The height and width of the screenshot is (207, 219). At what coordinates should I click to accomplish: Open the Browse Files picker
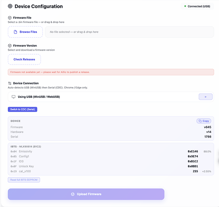click(x=25, y=32)
